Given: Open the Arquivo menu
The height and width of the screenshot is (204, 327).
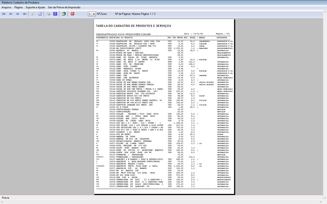Looking at the screenshot, I should pos(7,7).
